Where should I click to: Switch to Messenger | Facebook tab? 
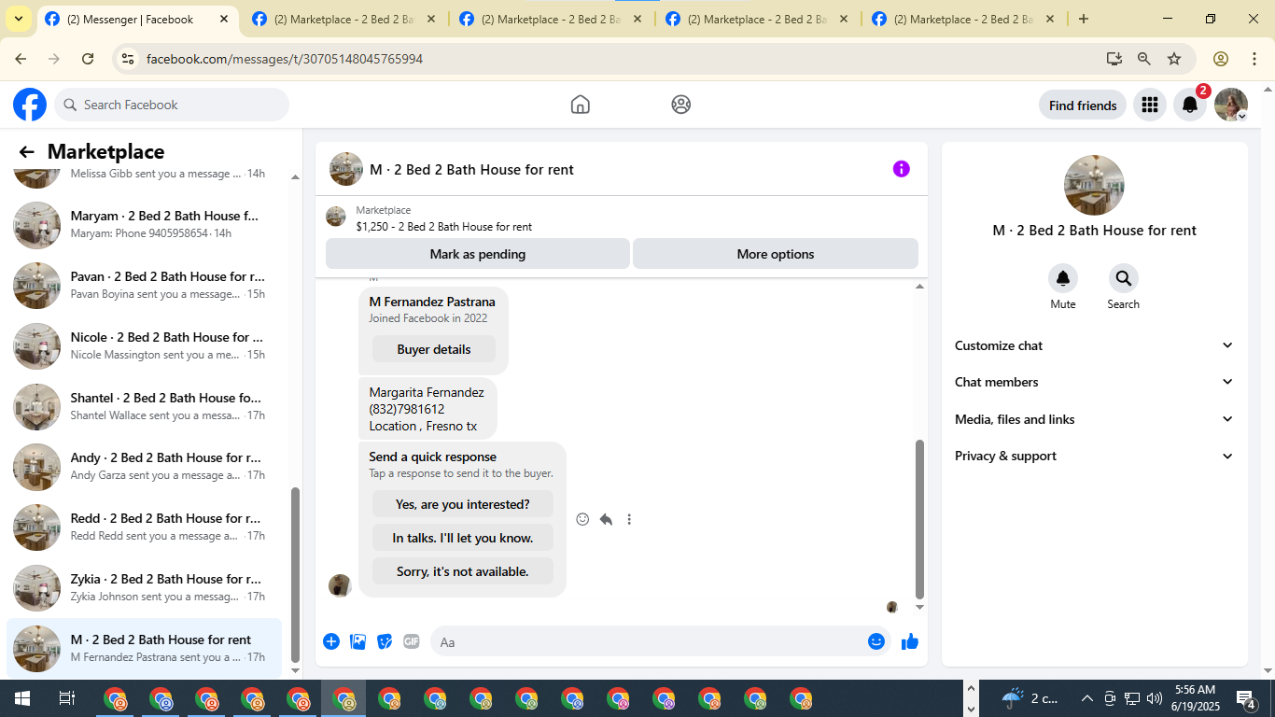(137, 20)
